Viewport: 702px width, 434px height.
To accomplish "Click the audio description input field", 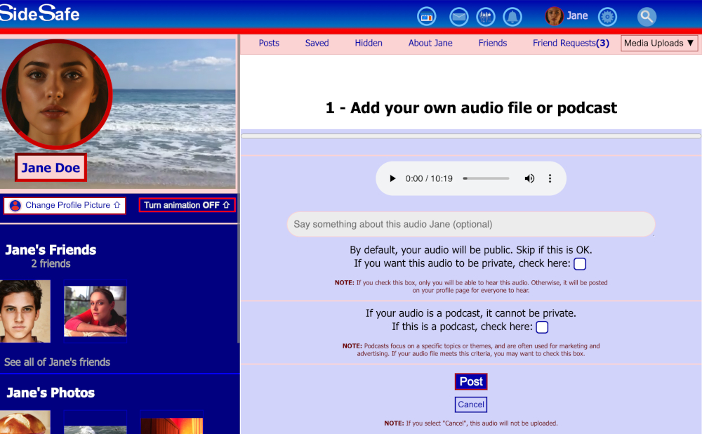I will coord(470,224).
